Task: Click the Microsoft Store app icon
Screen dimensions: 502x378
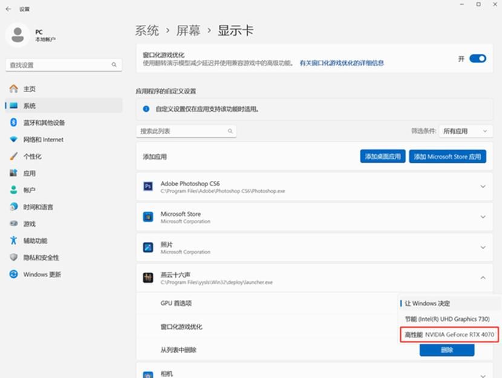Action: tap(148, 217)
